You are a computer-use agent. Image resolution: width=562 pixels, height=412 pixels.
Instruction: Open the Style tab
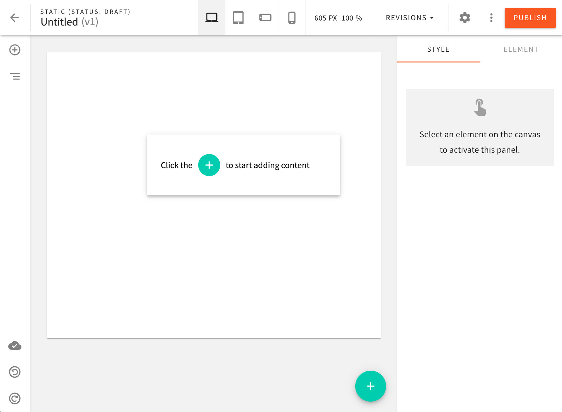point(438,49)
